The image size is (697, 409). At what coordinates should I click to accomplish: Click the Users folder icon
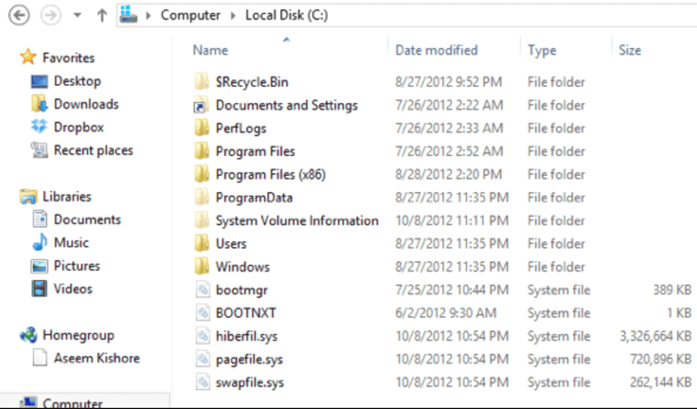[201, 243]
